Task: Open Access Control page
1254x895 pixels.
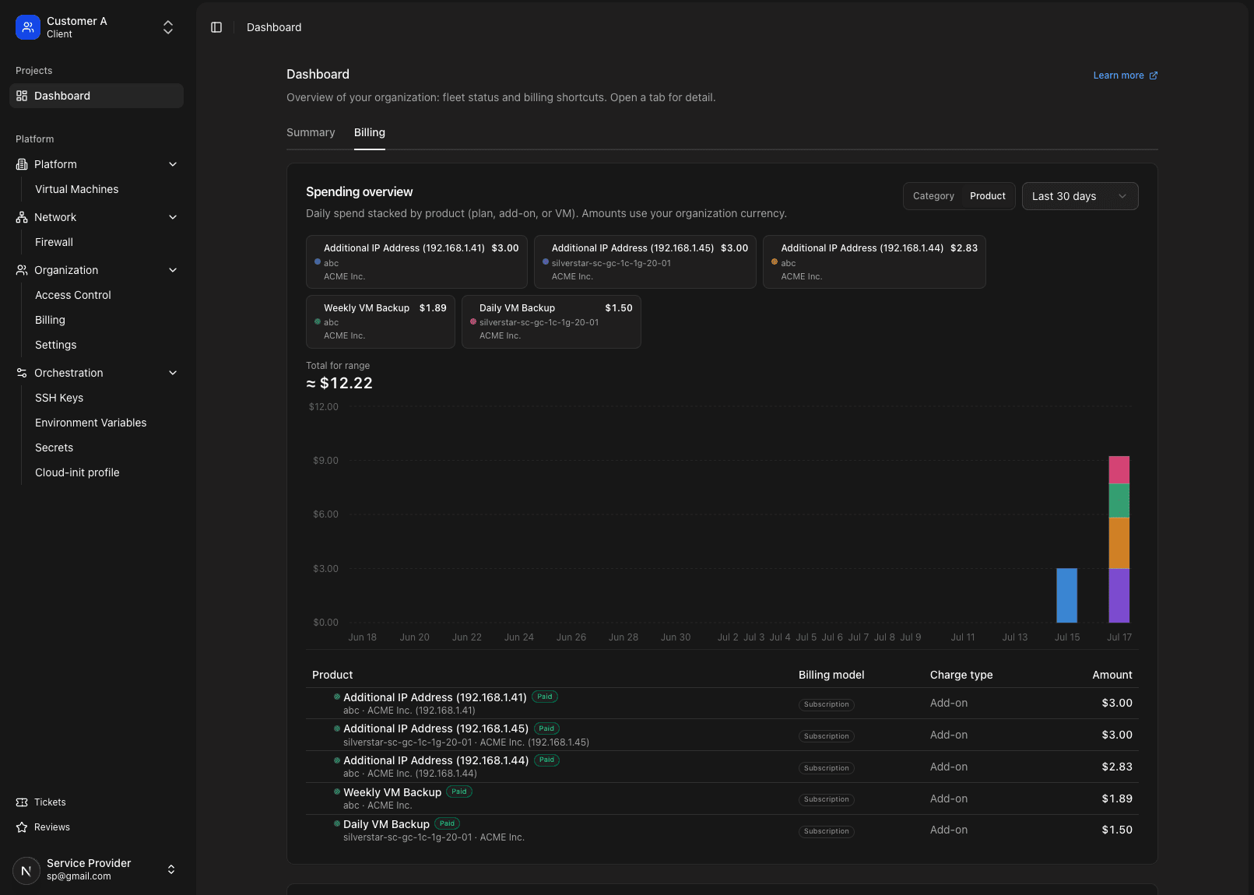Action: point(73,295)
